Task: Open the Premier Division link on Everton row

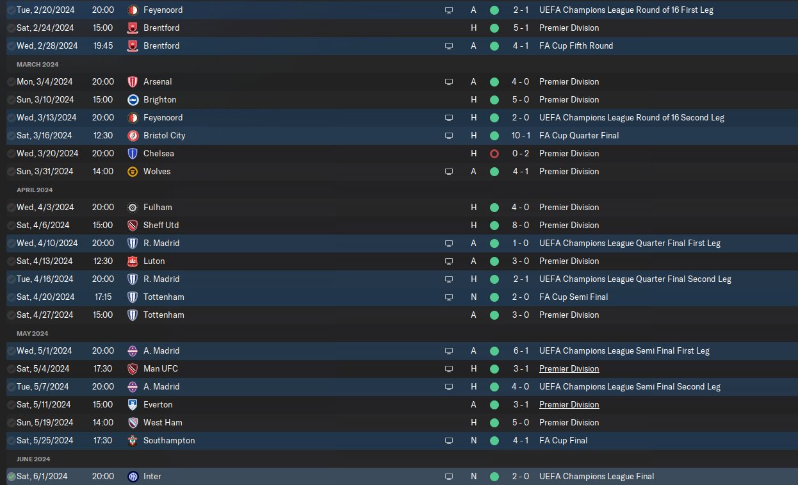Action: [569, 405]
